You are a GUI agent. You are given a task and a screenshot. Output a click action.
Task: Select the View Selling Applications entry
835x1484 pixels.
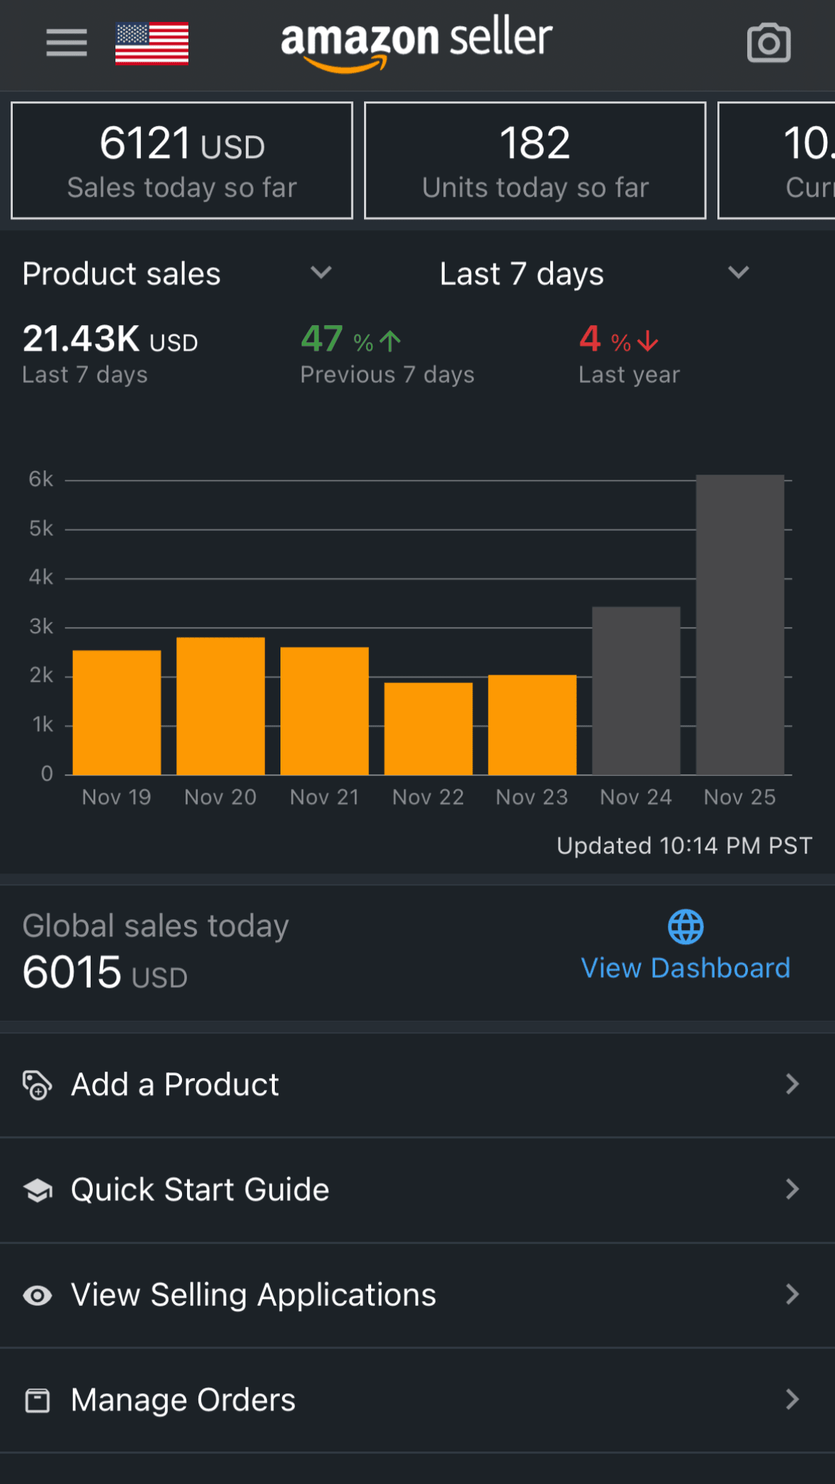pyautogui.click(x=254, y=1296)
